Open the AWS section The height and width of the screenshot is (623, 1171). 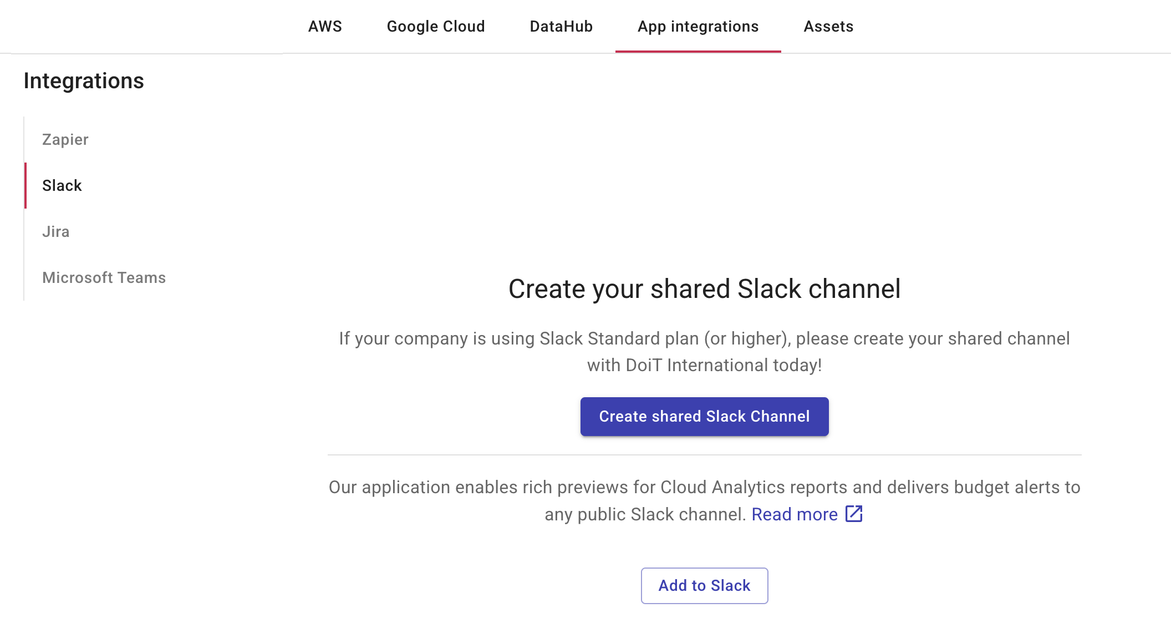[325, 26]
